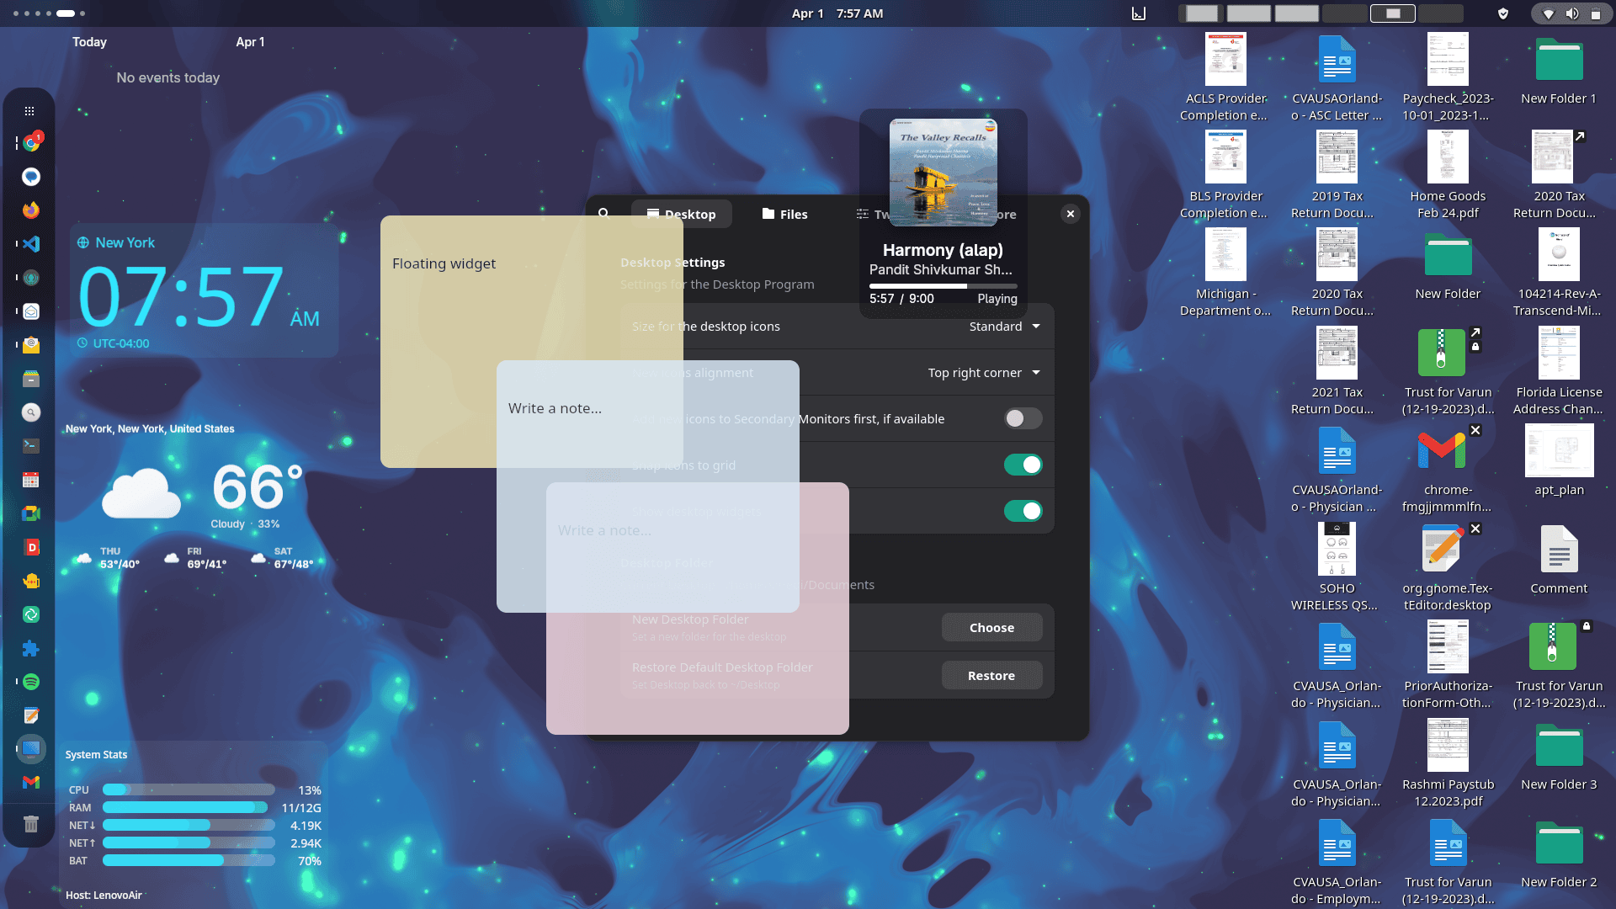Launch Google Meet from the dock
The width and height of the screenshot is (1616, 909).
pyautogui.click(x=31, y=513)
